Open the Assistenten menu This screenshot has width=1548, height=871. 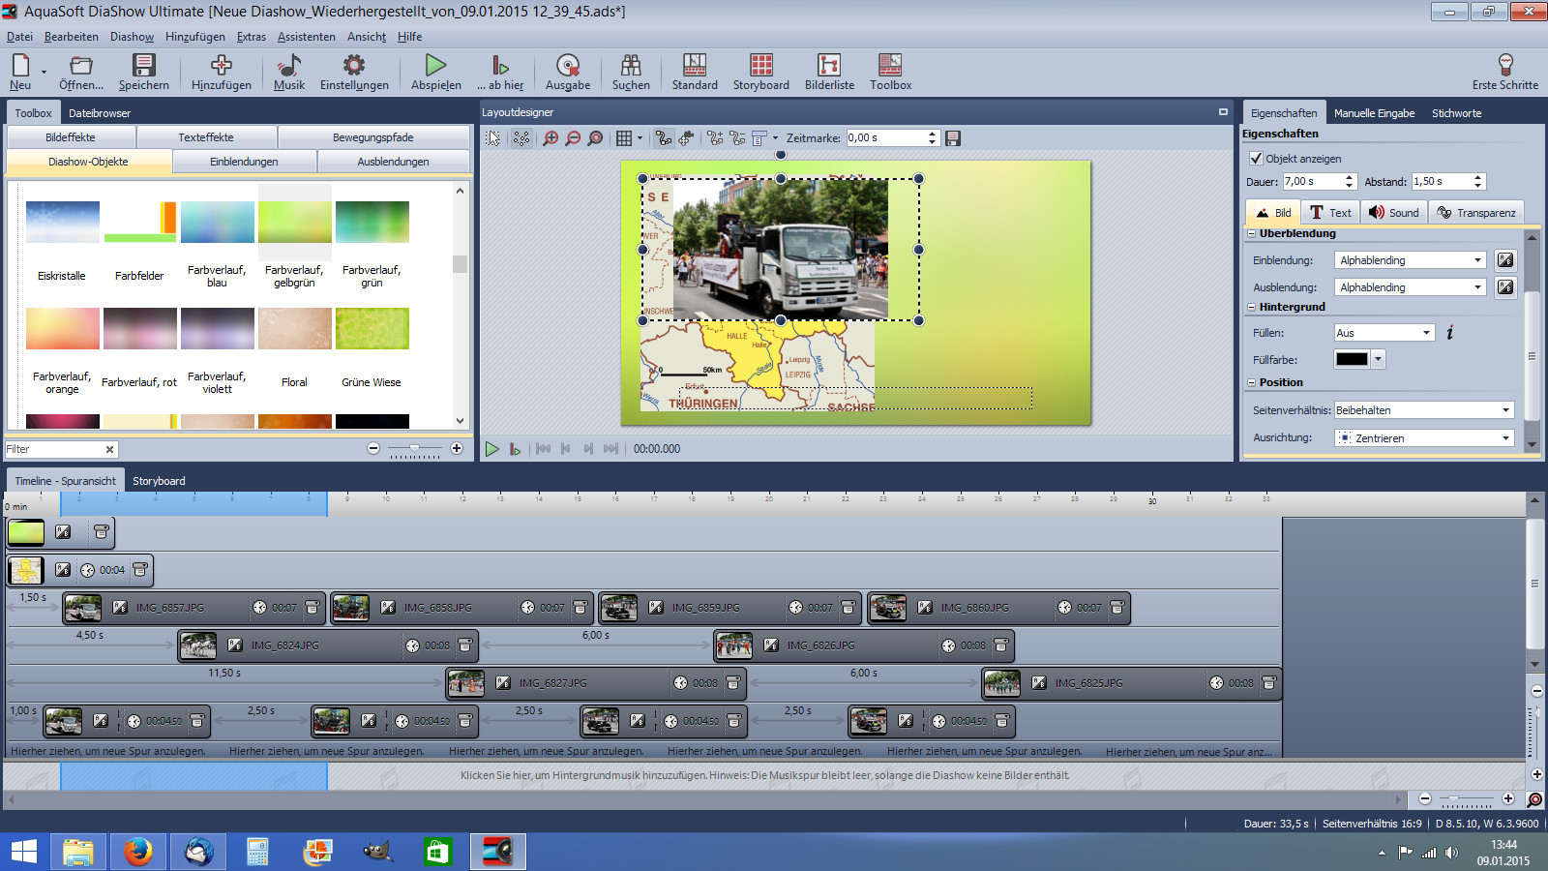306,37
